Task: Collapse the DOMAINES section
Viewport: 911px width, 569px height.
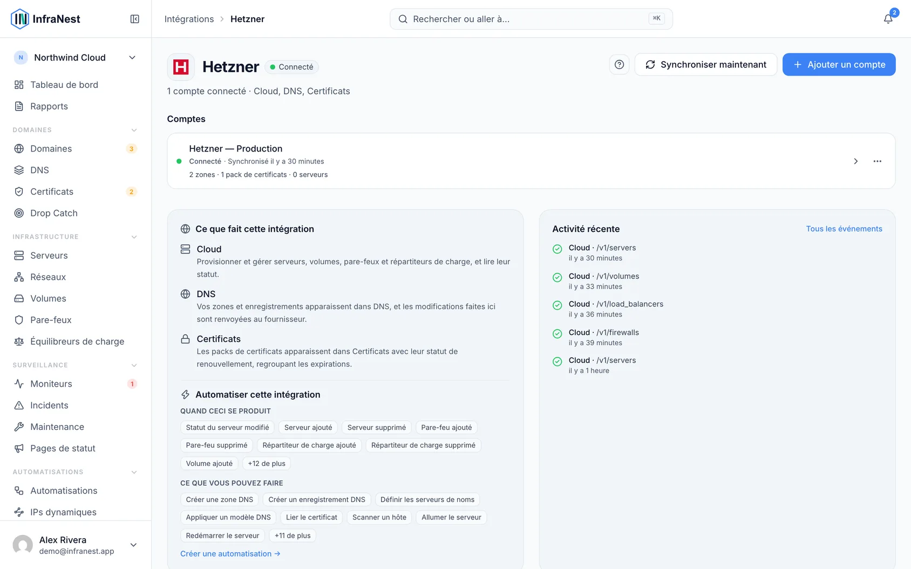Action: [x=134, y=130]
